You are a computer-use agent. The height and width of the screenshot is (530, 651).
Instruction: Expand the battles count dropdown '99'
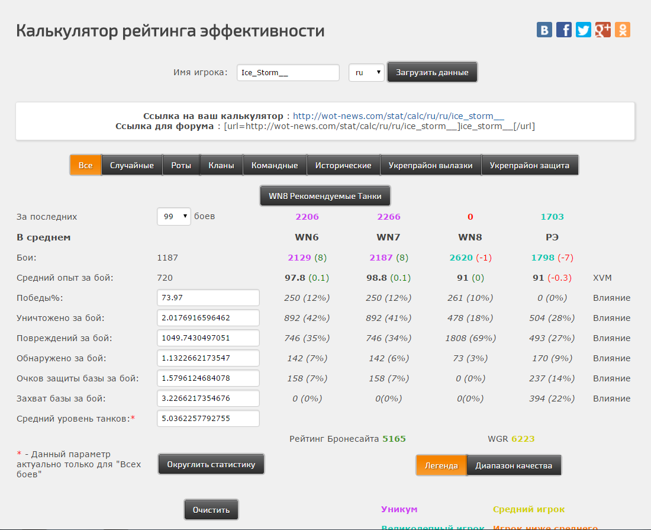pyautogui.click(x=174, y=217)
